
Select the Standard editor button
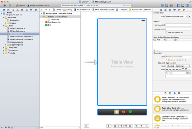tap(163, 5)
